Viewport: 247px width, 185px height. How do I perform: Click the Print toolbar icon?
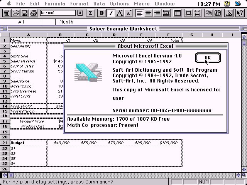tap(34, 13)
